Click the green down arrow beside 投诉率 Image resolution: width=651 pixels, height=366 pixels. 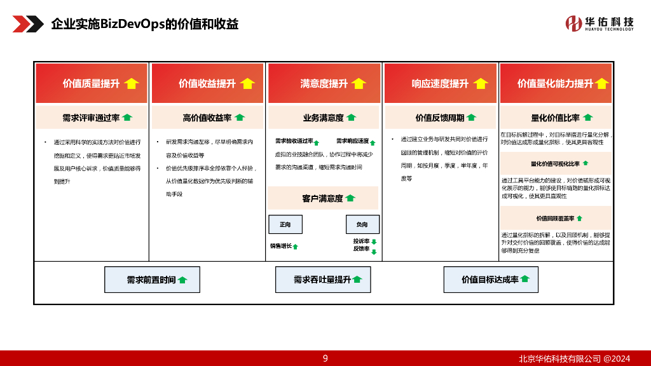point(374,241)
